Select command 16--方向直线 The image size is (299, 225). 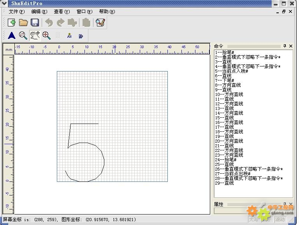click(x=229, y=122)
